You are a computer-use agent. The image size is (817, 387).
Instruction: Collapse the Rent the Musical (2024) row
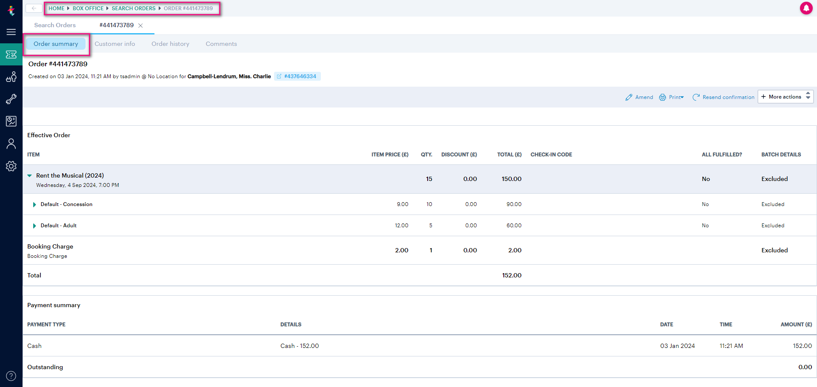click(29, 175)
